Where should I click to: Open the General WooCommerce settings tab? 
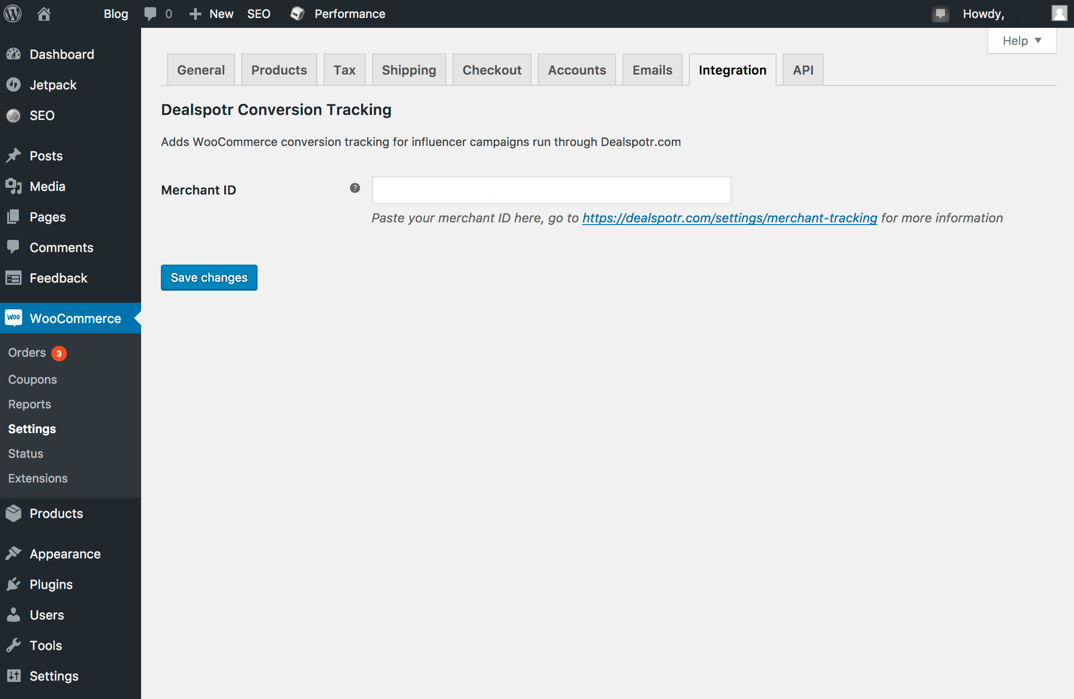(x=201, y=70)
